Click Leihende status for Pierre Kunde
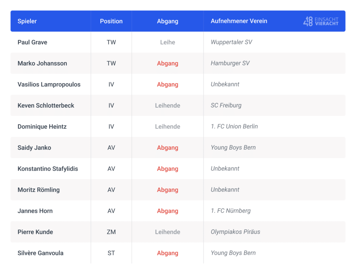The image size is (356, 274). [x=168, y=232]
